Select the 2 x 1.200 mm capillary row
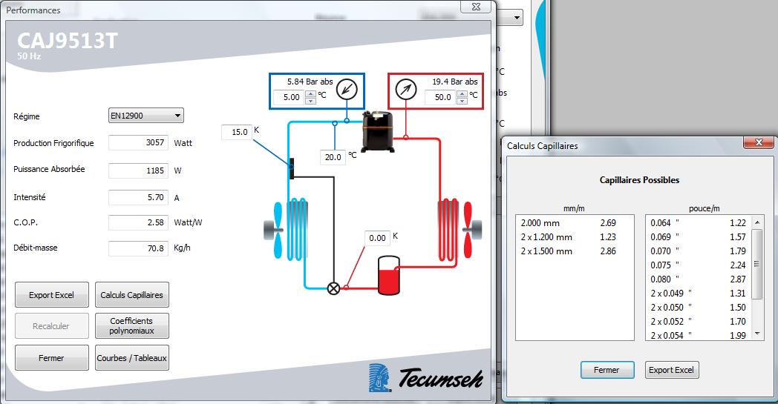This screenshot has height=404, width=778. coord(575,237)
